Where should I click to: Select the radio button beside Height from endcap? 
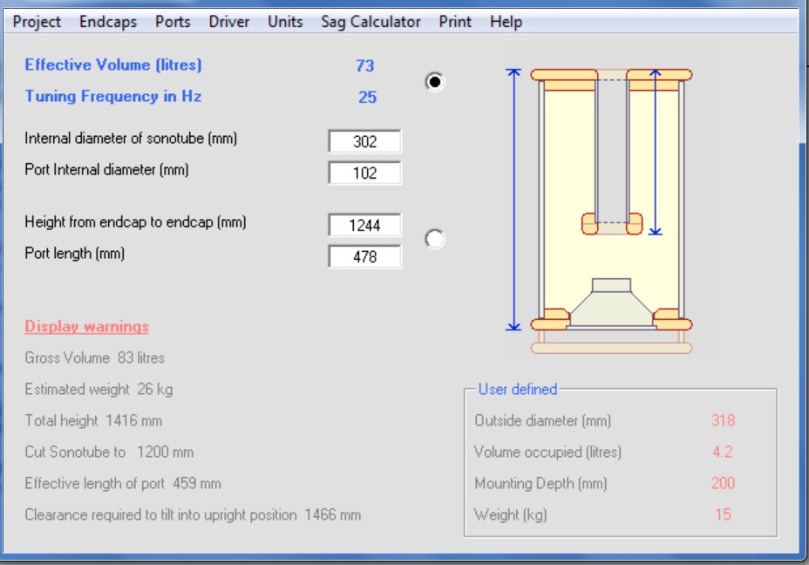[x=434, y=239]
